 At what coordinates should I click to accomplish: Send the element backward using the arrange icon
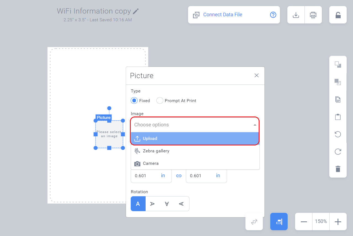pos(338,82)
